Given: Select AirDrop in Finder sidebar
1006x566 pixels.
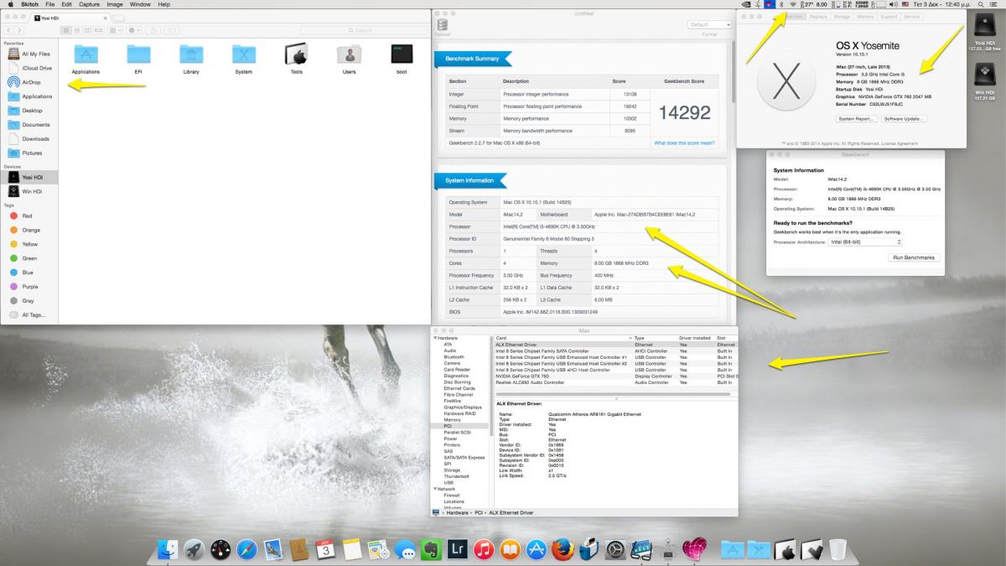Looking at the screenshot, I should pos(31,82).
